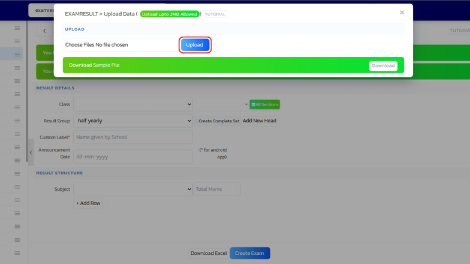Click the back arrow button
This screenshot has width=470, height=264.
pyautogui.click(x=44, y=31)
